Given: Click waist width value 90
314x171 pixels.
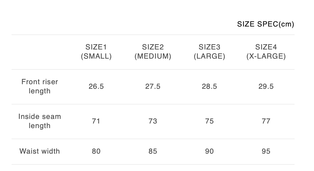Looking at the screenshot, I should point(209,151).
